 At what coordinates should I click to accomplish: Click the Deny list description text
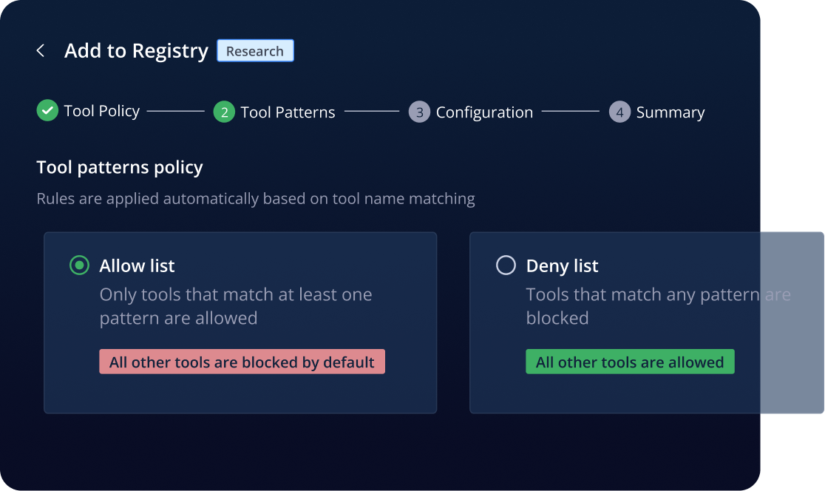[658, 306]
